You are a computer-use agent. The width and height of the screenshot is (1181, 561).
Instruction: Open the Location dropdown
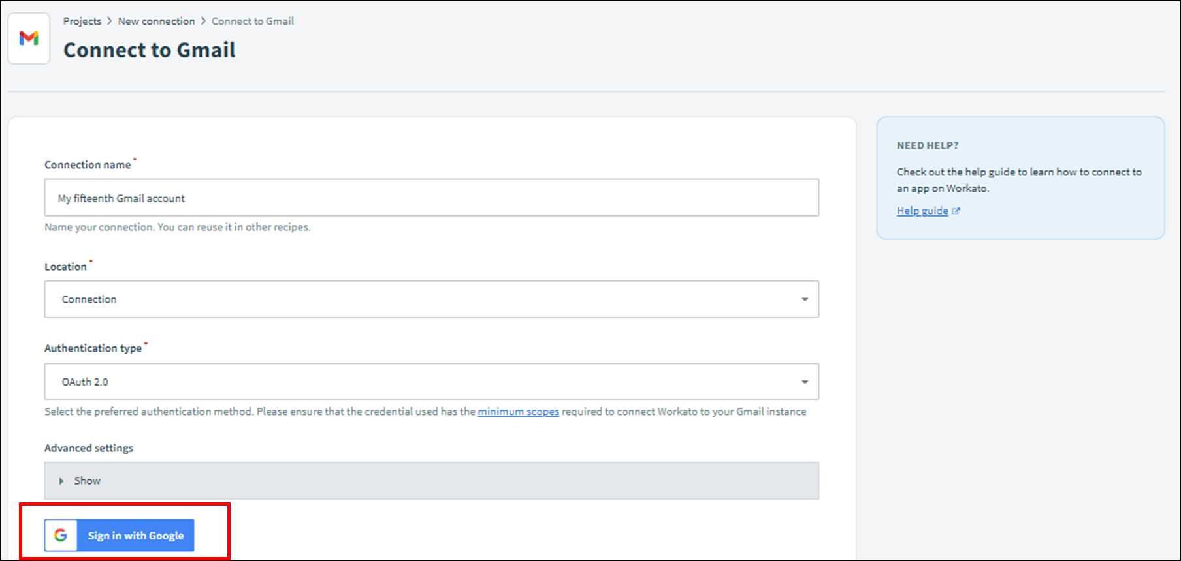point(431,299)
